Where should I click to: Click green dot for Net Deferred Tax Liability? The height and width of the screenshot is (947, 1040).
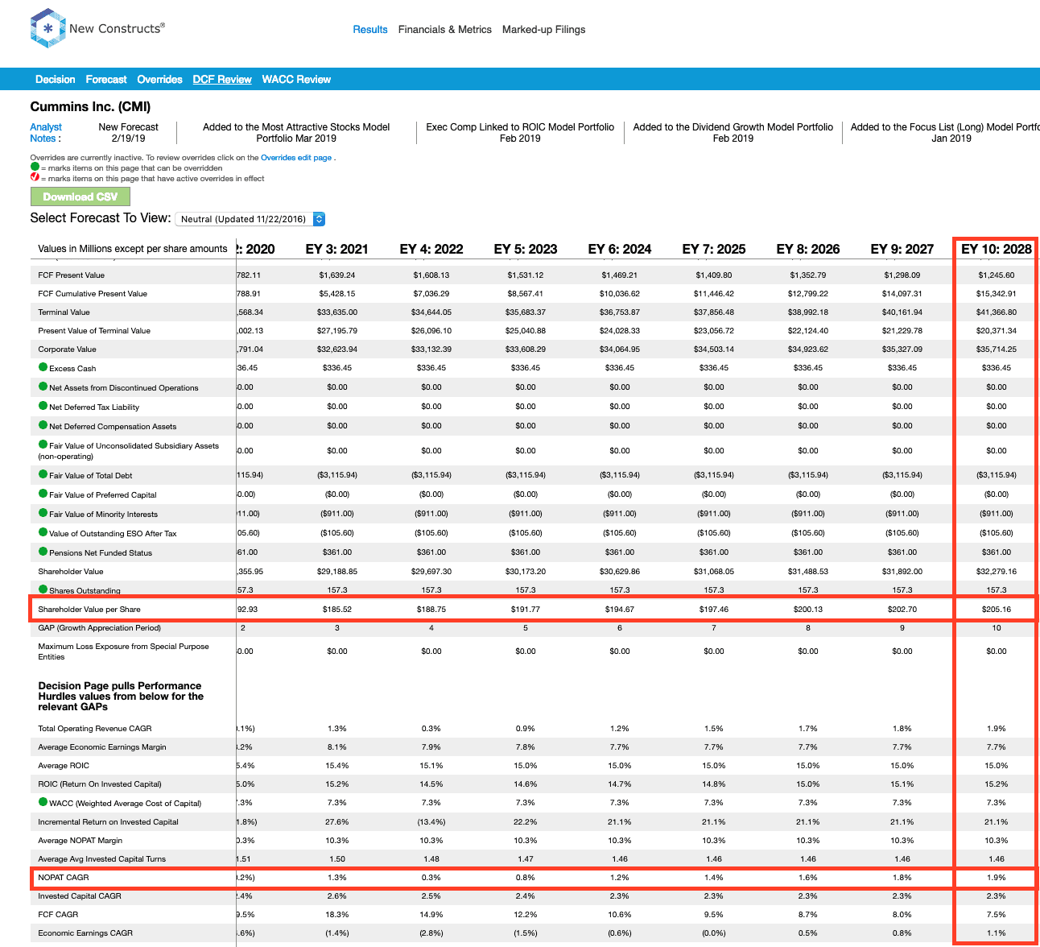pyautogui.click(x=43, y=406)
